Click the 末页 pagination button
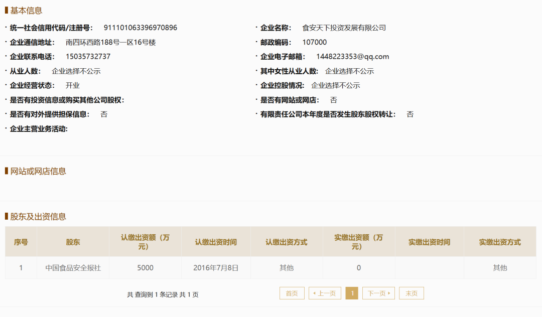 click(411, 293)
